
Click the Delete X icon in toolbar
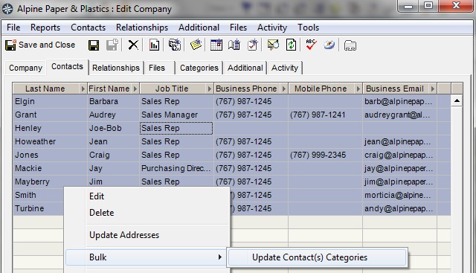[x=133, y=45]
